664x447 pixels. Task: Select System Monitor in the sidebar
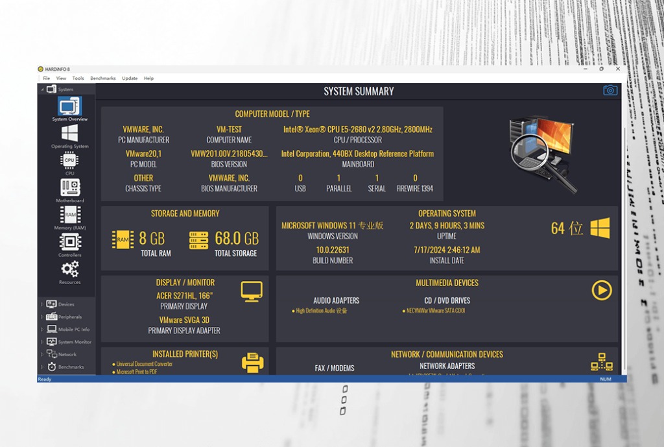click(75, 342)
